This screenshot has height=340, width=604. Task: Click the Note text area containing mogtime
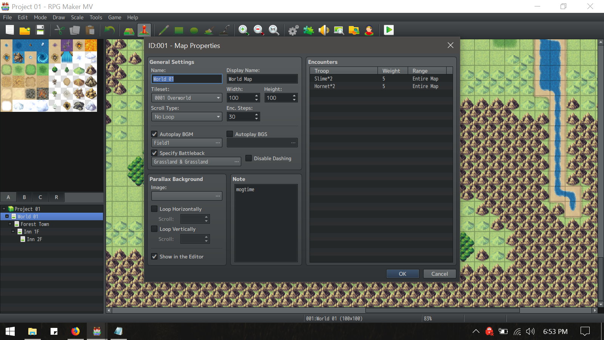(x=266, y=223)
